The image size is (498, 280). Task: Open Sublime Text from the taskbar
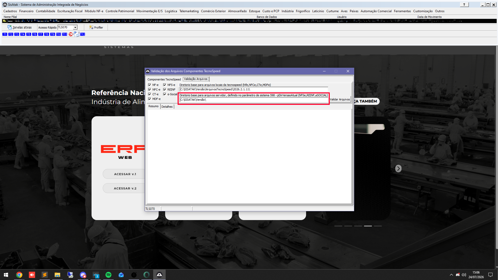pos(45,275)
